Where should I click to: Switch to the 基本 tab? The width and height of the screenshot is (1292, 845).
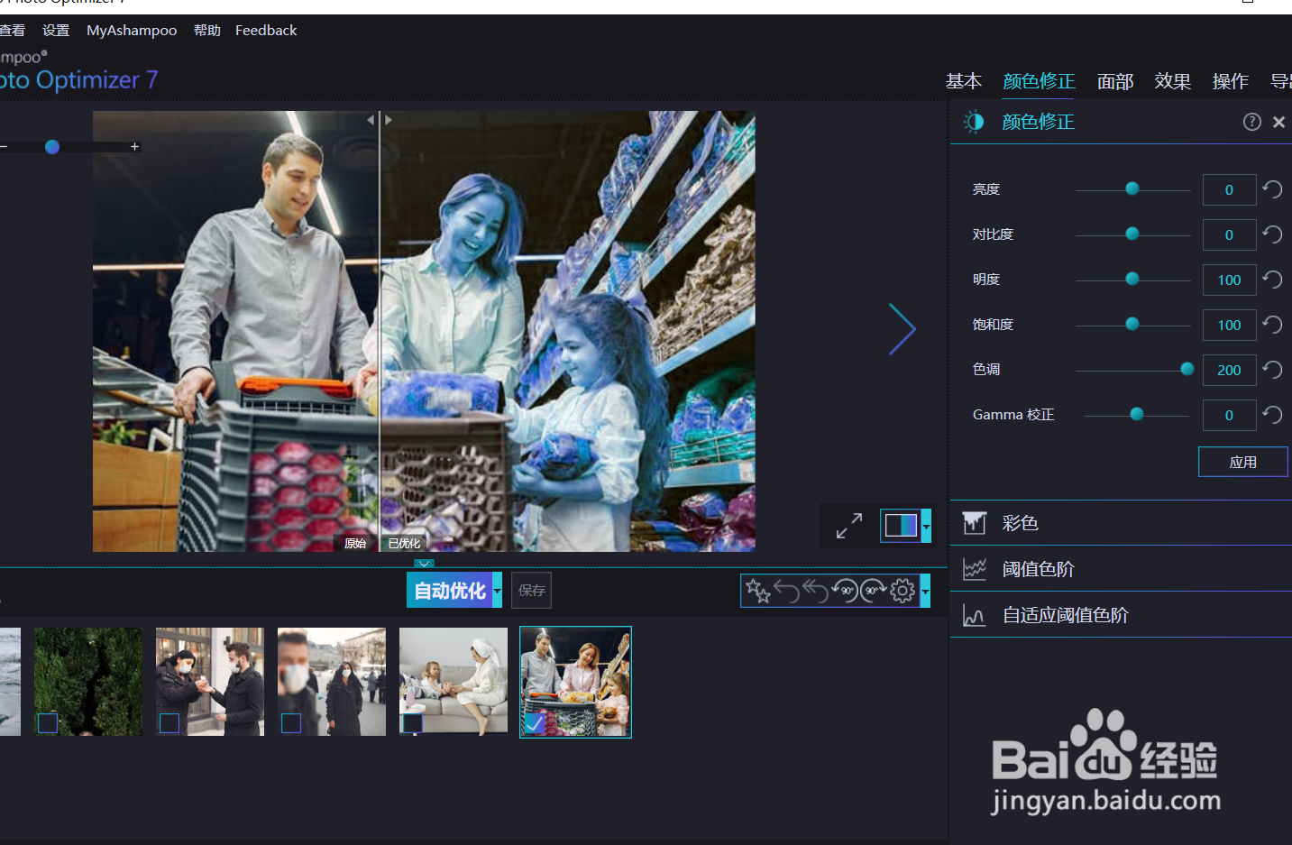[963, 81]
